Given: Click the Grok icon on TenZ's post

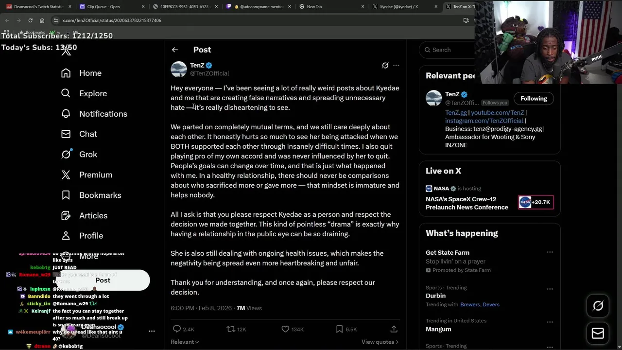Looking at the screenshot, I should pos(385,65).
